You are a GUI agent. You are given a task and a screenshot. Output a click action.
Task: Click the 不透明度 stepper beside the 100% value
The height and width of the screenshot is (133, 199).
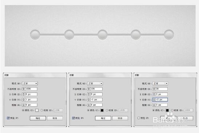(x=24, y=89)
